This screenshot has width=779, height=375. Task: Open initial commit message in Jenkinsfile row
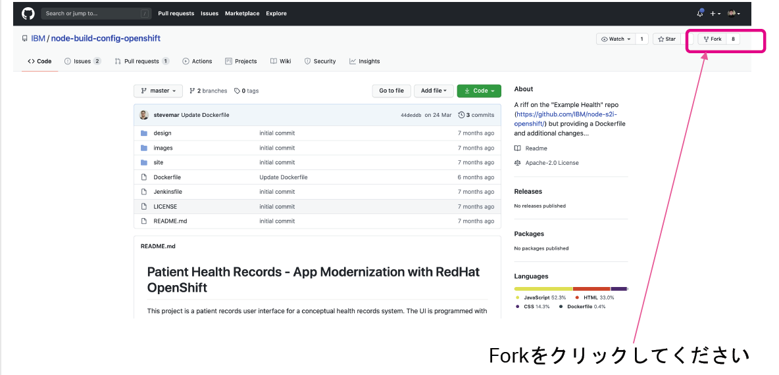coord(277,192)
